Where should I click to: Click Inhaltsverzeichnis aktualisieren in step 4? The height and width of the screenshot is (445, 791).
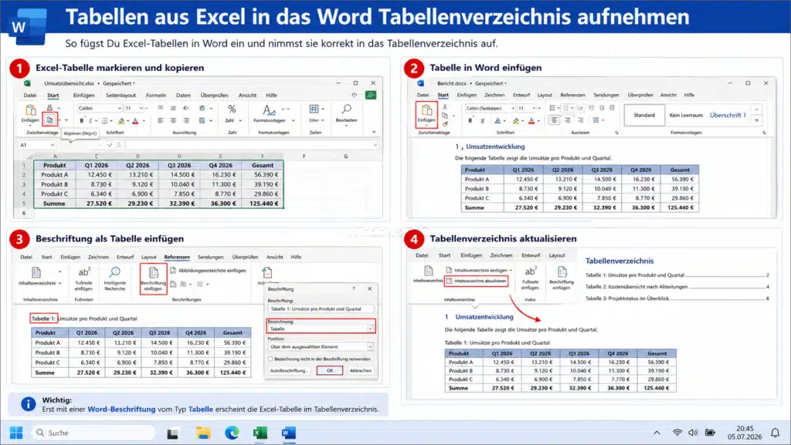tap(476, 281)
